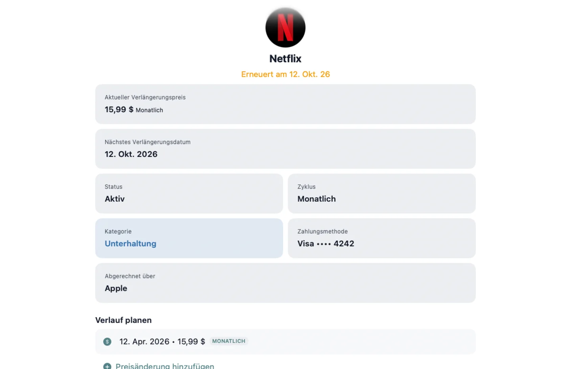Select the Aktueller Verlängerungspreis card
The height and width of the screenshot is (369, 571).
(x=285, y=104)
